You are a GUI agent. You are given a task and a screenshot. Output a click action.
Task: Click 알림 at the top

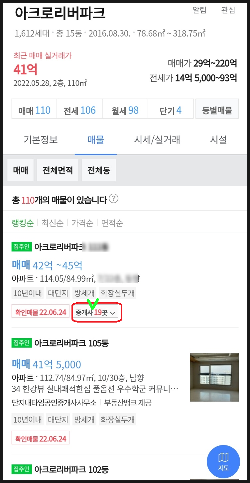click(x=199, y=10)
